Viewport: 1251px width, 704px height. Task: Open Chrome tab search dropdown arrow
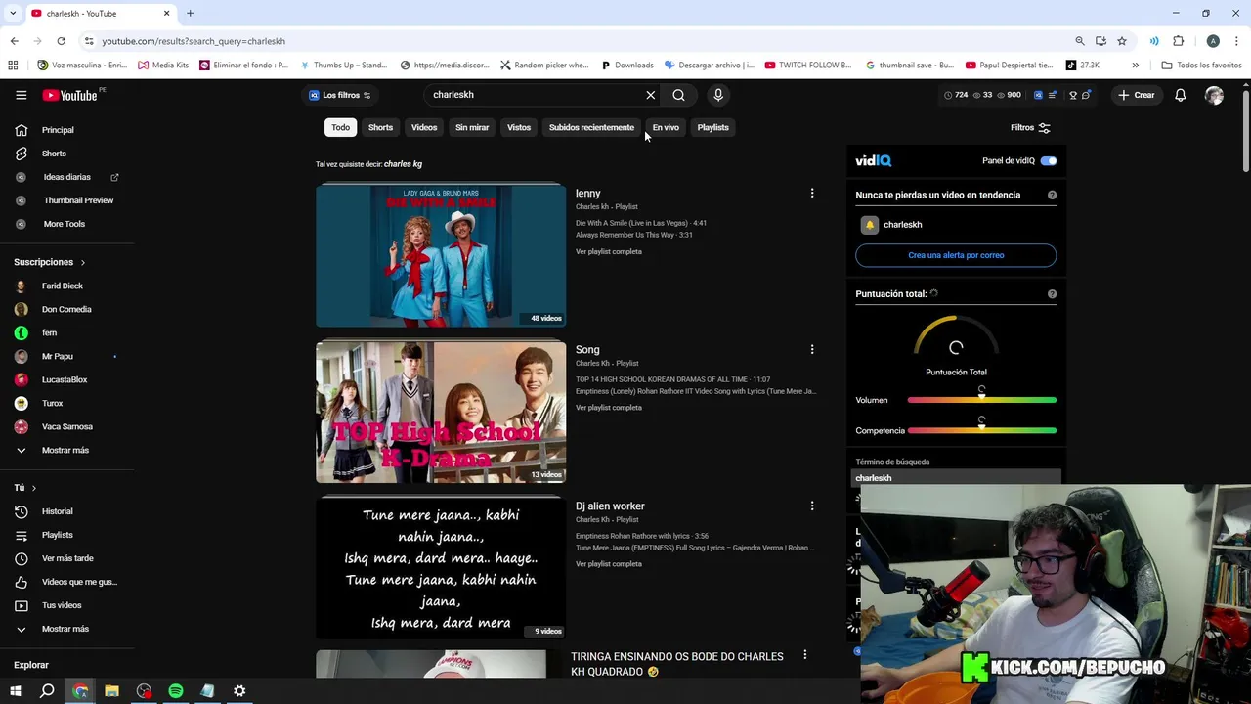tap(13, 14)
